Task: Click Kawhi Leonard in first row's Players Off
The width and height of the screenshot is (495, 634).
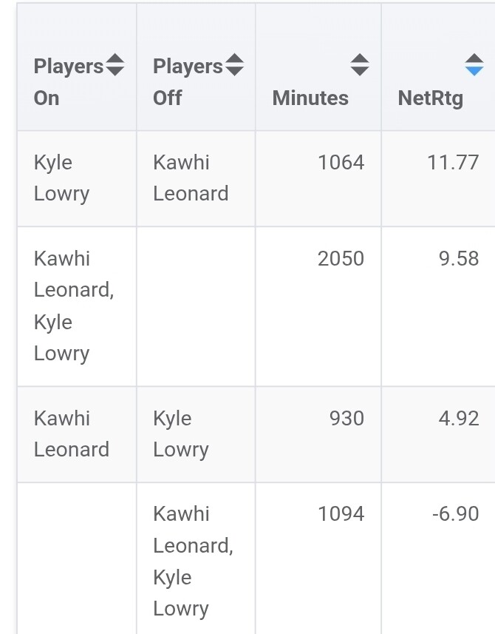Action: coord(191,178)
